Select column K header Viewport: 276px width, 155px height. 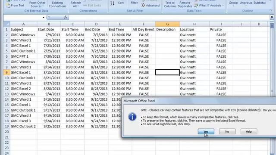(259, 24)
